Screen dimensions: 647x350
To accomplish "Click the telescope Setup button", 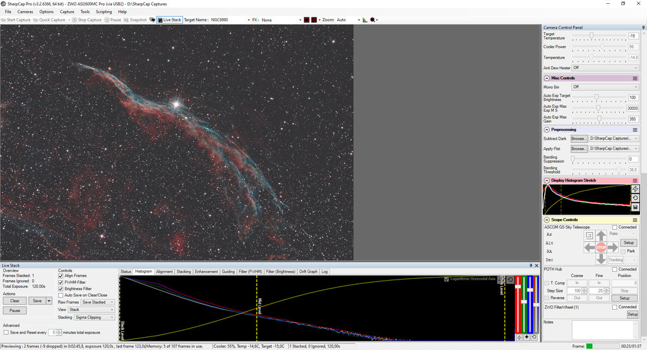I will point(628,243).
